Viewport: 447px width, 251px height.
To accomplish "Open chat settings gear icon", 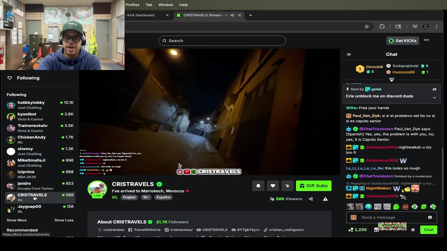I will (x=413, y=230).
